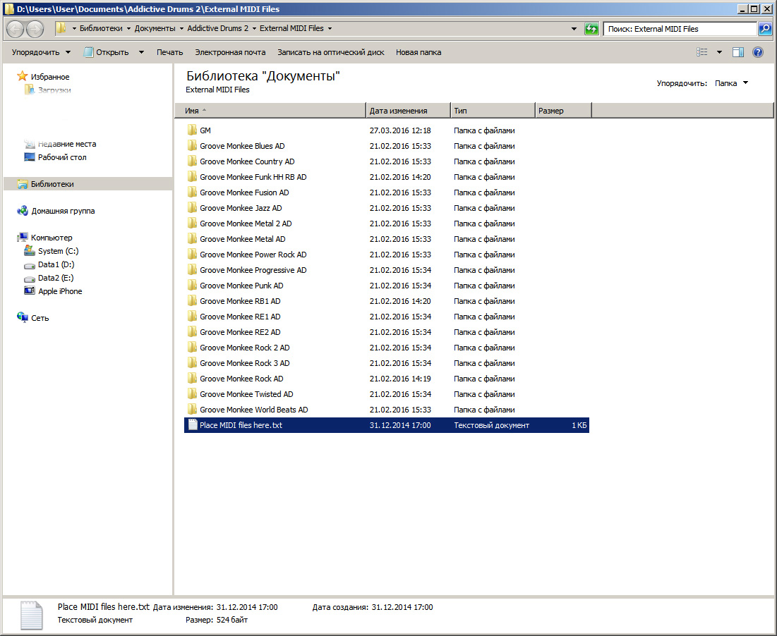Viewport: 777px width, 636px height.
Task: Toggle the preview pane icon
Action: 738,52
